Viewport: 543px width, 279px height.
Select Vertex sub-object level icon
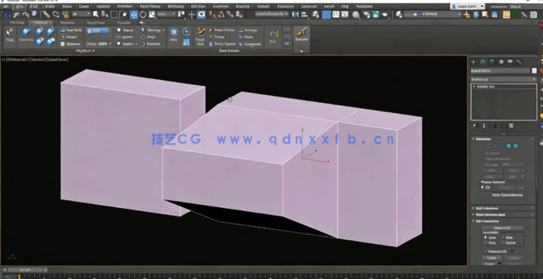pos(488,145)
